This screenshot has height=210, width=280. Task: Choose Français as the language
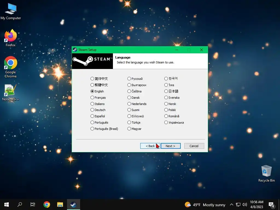pos(98,98)
